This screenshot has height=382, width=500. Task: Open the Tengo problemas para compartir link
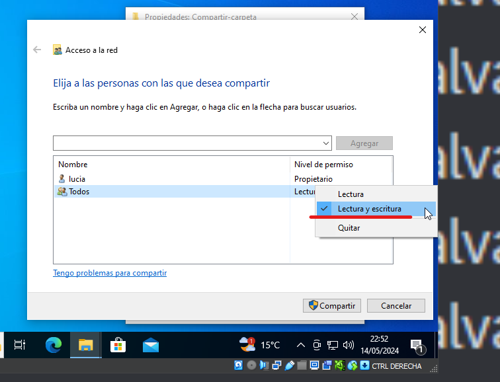pos(110,273)
